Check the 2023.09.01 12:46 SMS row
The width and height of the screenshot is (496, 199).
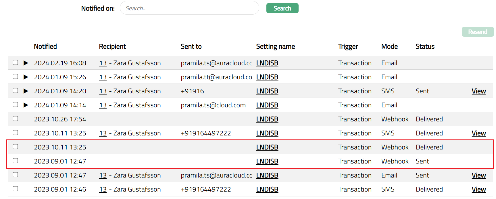pyautogui.click(x=16, y=189)
